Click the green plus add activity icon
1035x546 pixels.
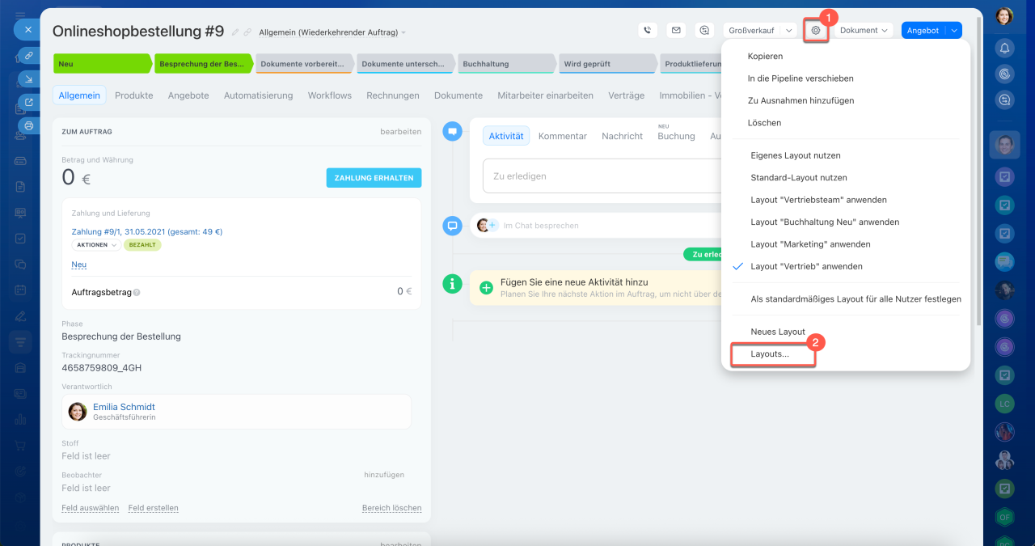point(486,287)
